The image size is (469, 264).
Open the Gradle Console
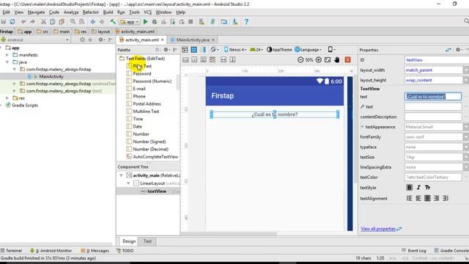tap(451, 251)
